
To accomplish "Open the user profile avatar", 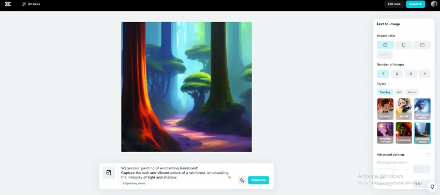I will (x=434, y=4).
